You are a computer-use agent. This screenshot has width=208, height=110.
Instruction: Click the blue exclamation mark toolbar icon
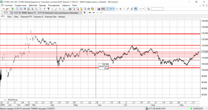(44, 9)
